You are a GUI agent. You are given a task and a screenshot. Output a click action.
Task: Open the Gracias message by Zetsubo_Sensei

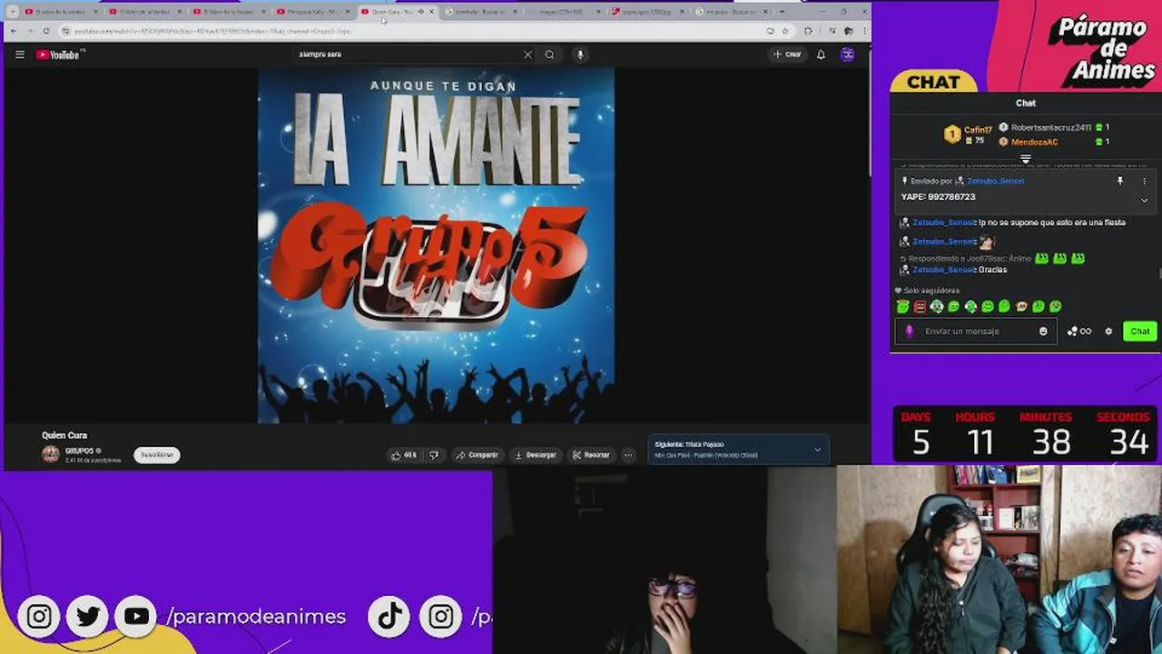(x=953, y=270)
